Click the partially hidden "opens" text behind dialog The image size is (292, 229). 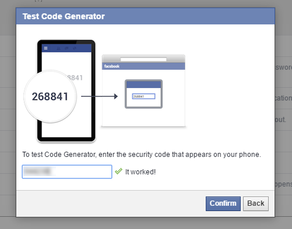tap(283, 184)
